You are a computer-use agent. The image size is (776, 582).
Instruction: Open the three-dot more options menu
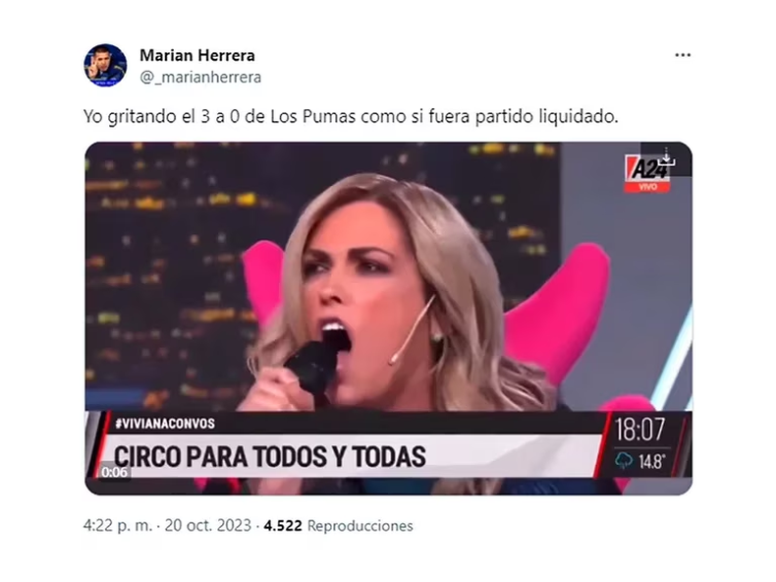tap(683, 55)
